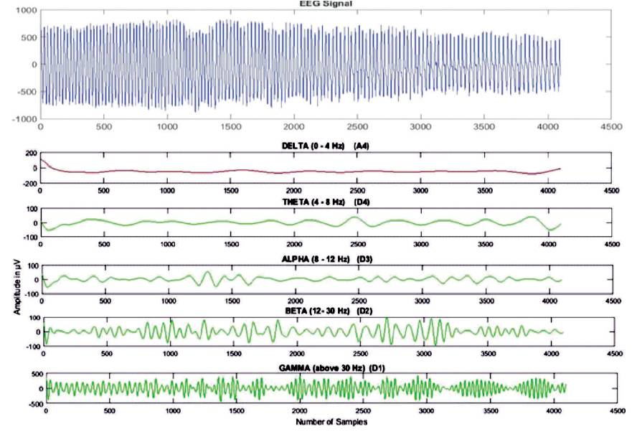Image resolution: width=632 pixels, height=437 pixels.
Task: Click the blue raw EEG signal waveform
Action: pos(287,65)
